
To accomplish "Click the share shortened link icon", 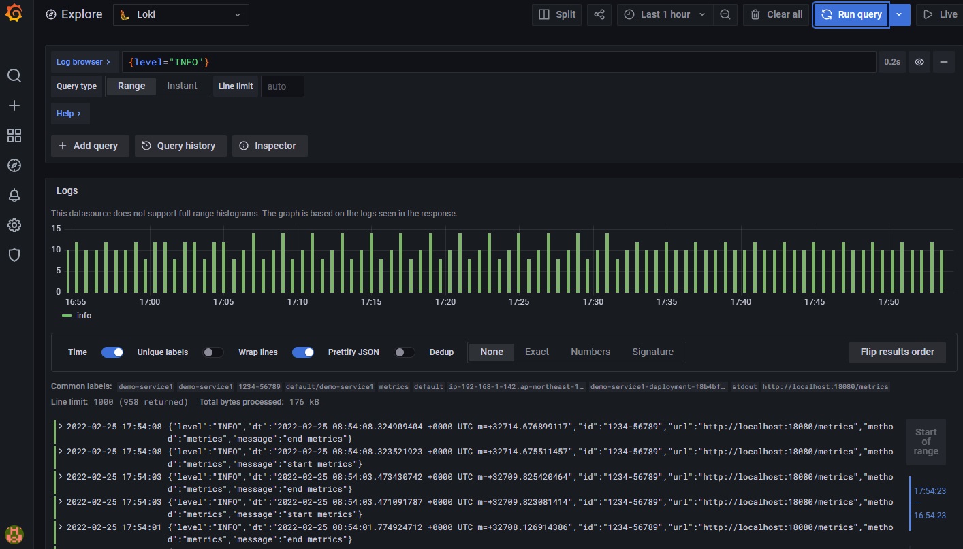I will point(599,14).
